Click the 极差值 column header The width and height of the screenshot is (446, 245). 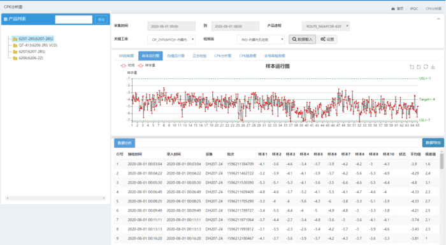pos(430,155)
